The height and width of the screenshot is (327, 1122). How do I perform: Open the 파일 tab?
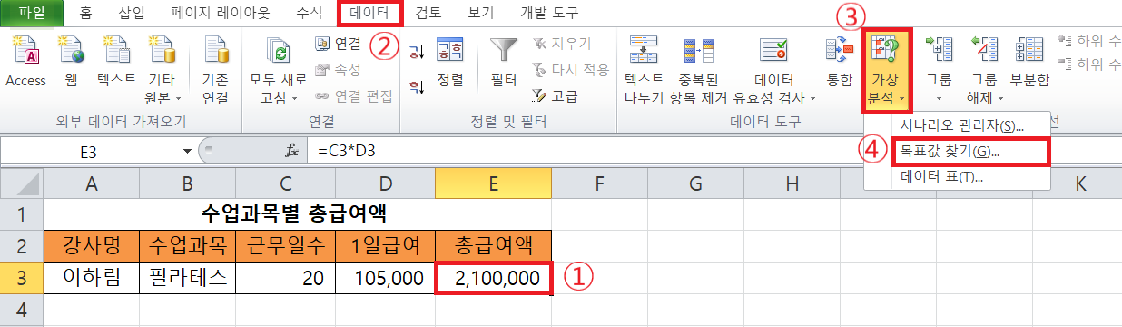(x=32, y=13)
